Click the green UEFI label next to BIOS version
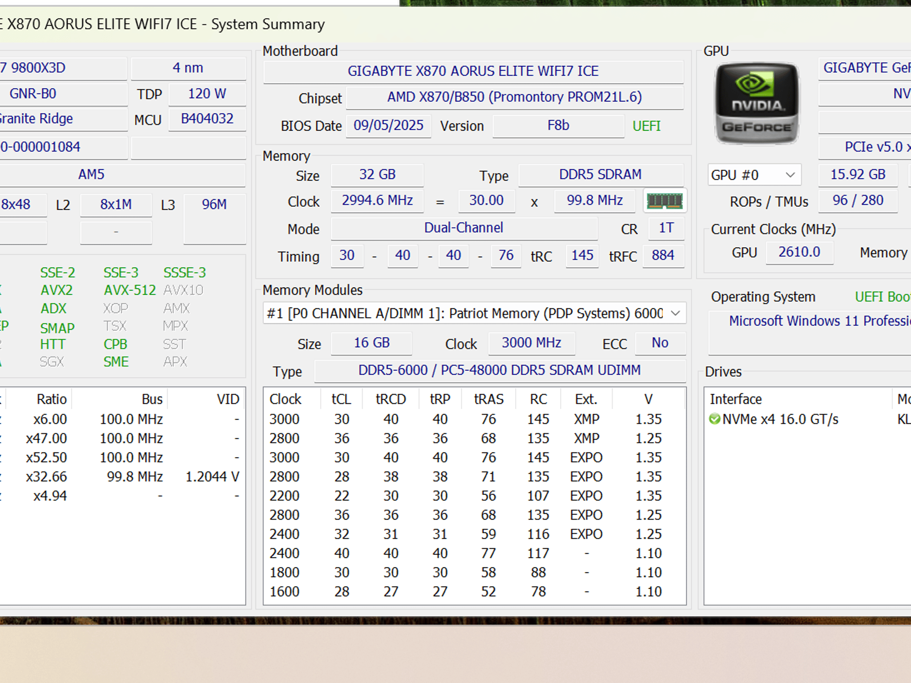 (646, 126)
